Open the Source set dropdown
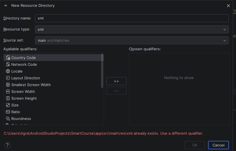Image resolution: width=236 pixels, height=151 pixels. (132, 40)
